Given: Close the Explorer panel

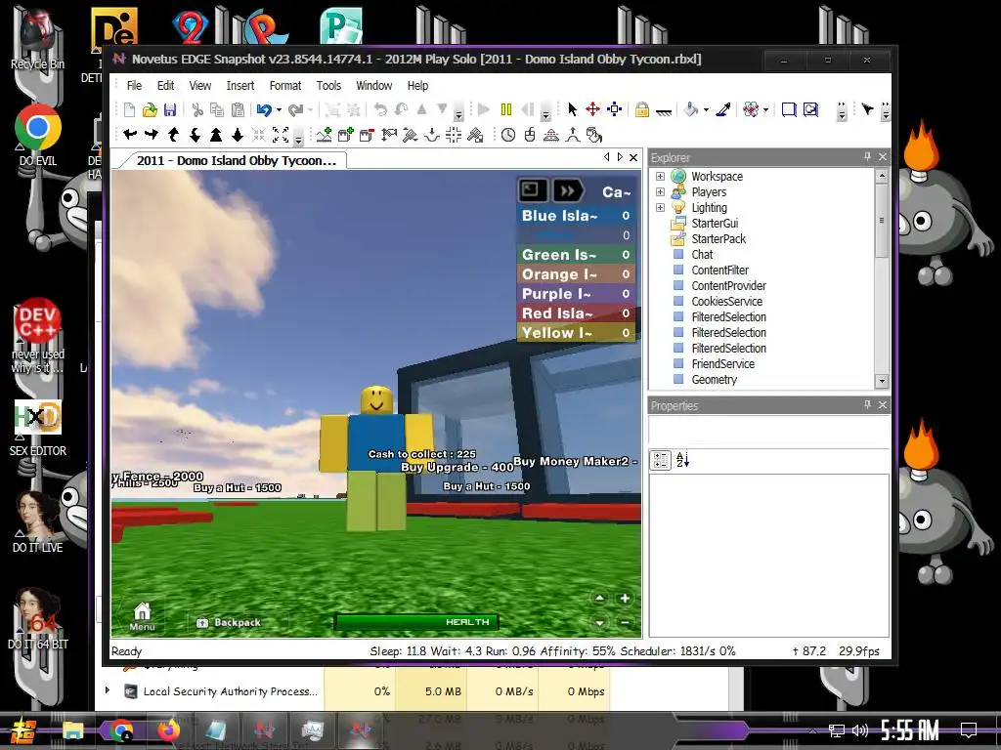Looking at the screenshot, I should 883,157.
